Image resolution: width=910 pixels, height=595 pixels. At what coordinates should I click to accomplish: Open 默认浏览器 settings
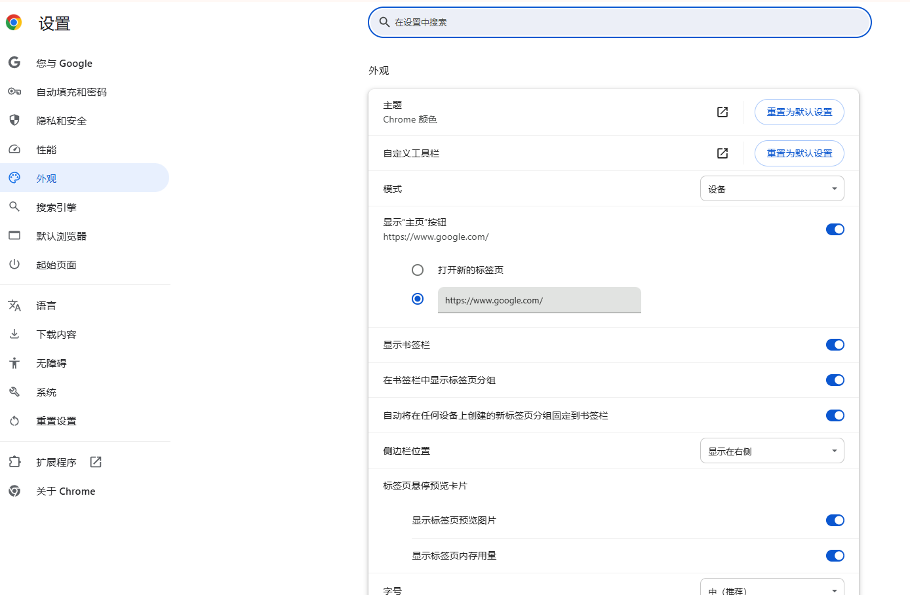85,236
